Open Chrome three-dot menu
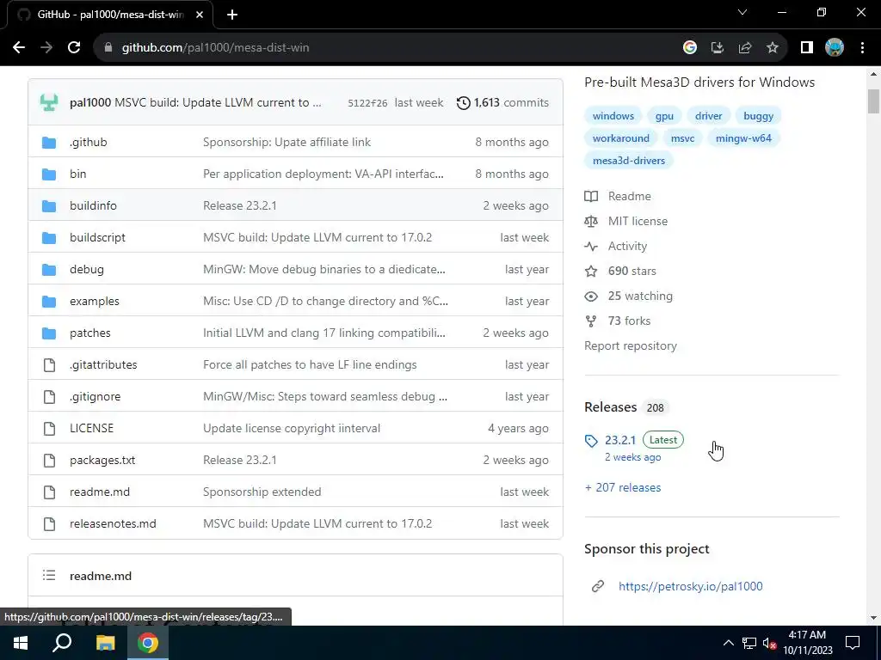The height and width of the screenshot is (660, 881). point(862,48)
